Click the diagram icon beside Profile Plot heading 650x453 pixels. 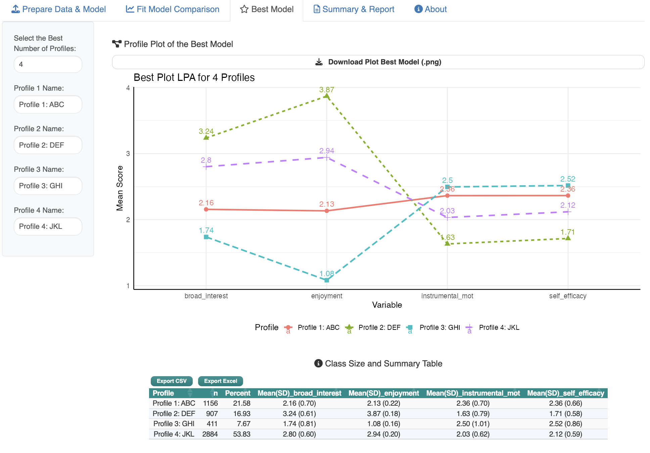(x=117, y=44)
